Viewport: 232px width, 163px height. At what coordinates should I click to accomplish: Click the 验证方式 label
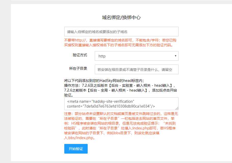(x=80, y=55)
